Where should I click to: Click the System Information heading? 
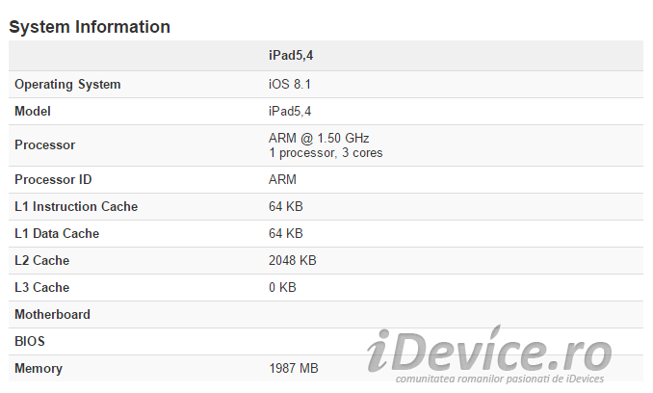coord(90,27)
